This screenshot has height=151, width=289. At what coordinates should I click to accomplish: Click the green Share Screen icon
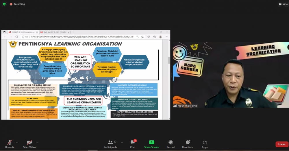151,142
